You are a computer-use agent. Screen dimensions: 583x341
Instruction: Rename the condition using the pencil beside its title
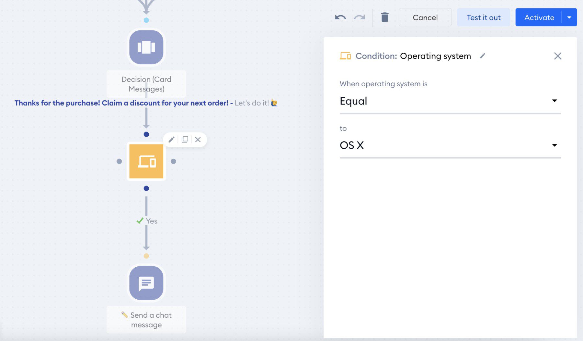coord(483,56)
